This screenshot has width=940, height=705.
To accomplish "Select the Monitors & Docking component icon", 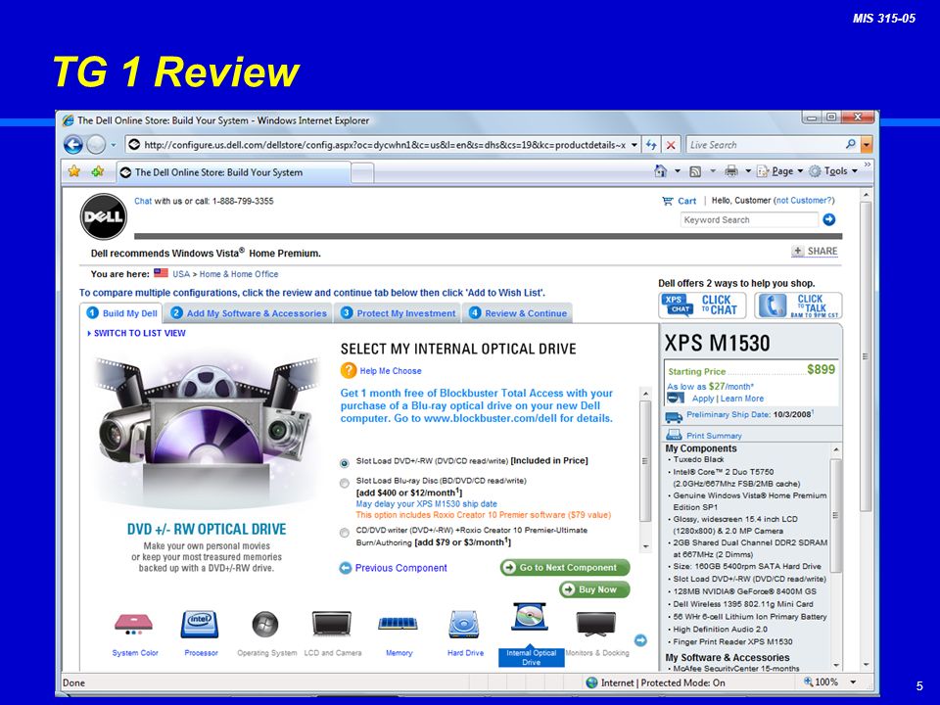I will coord(596,624).
